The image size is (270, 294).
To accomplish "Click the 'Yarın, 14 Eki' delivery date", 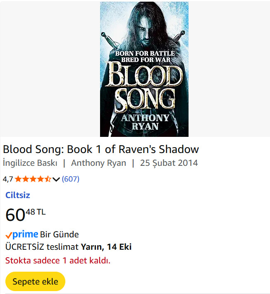I will pos(106,247).
